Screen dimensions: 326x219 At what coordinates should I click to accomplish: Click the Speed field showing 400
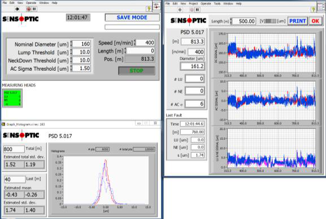[x=145, y=42]
